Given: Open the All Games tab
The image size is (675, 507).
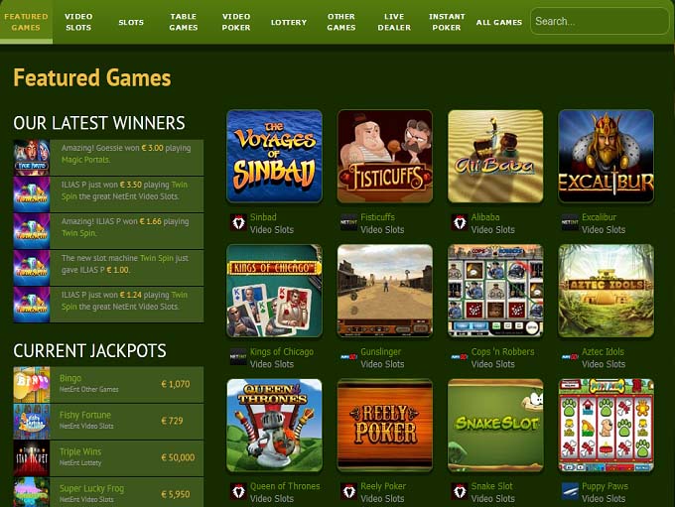Looking at the screenshot, I should (499, 22).
